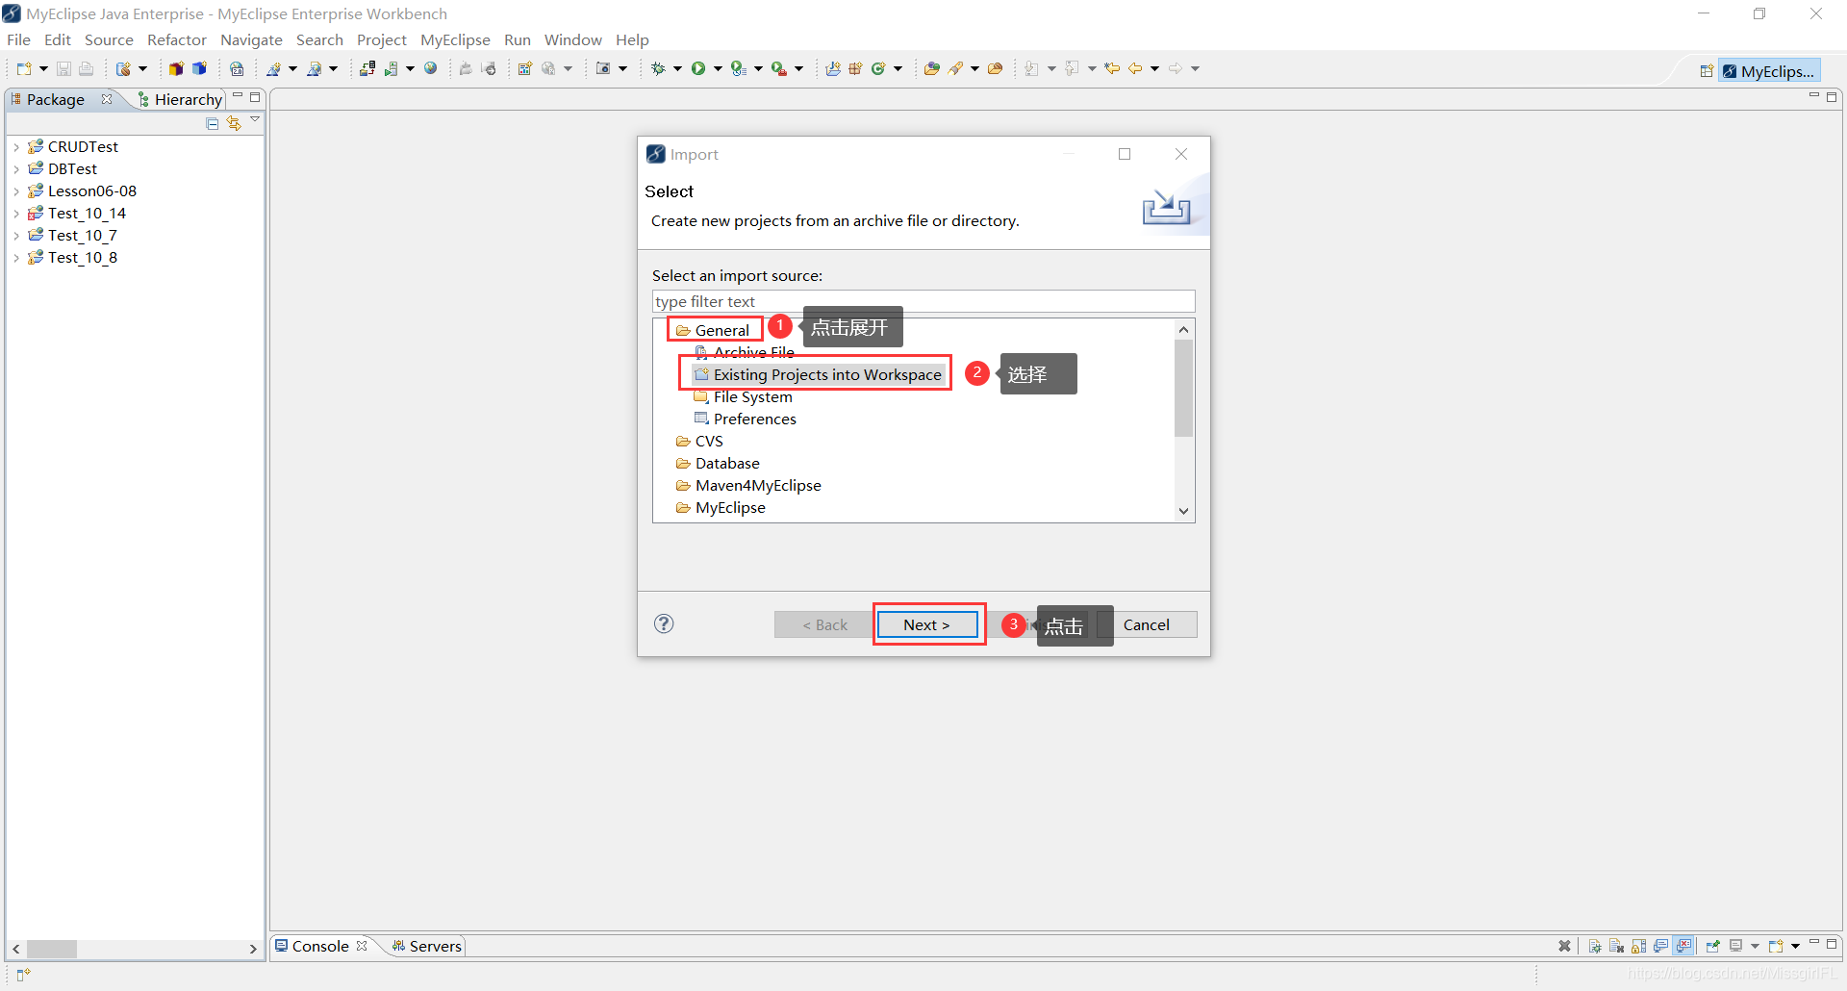1847x991 pixels.
Task: Click Open Console icon in Console toolbar
Action: 1776,946
